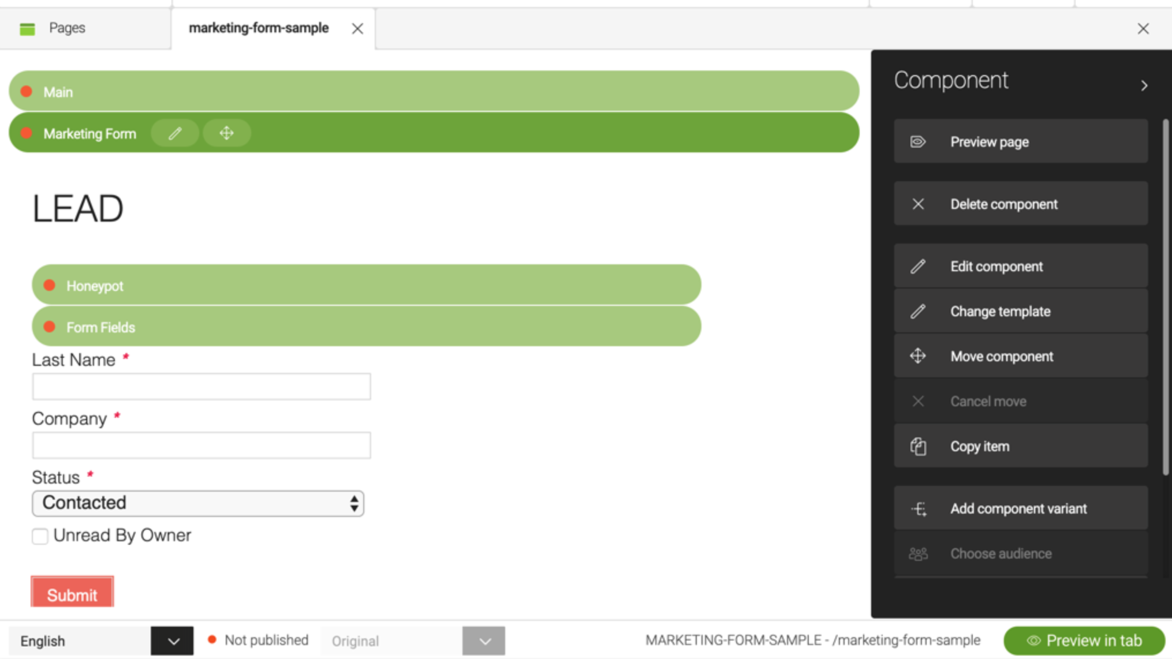The height and width of the screenshot is (659, 1172).
Task: Click the Change template pencil icon
Action: 917,312
